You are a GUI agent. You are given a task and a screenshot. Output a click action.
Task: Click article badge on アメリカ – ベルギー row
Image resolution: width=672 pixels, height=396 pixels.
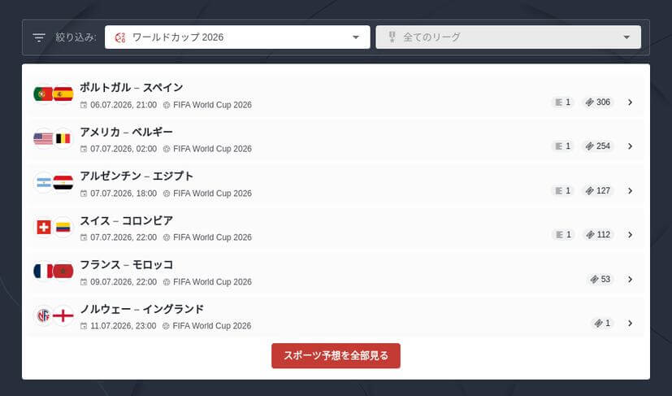(563, 146)
